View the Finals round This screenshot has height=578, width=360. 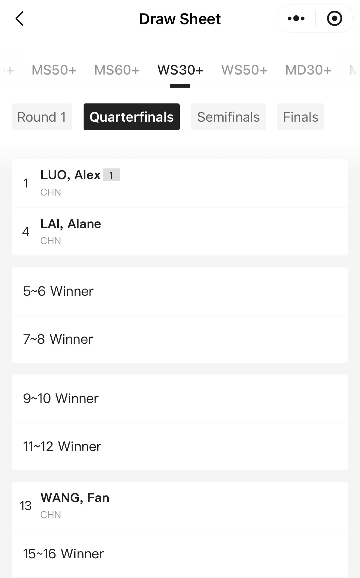(x=301, y=117)
